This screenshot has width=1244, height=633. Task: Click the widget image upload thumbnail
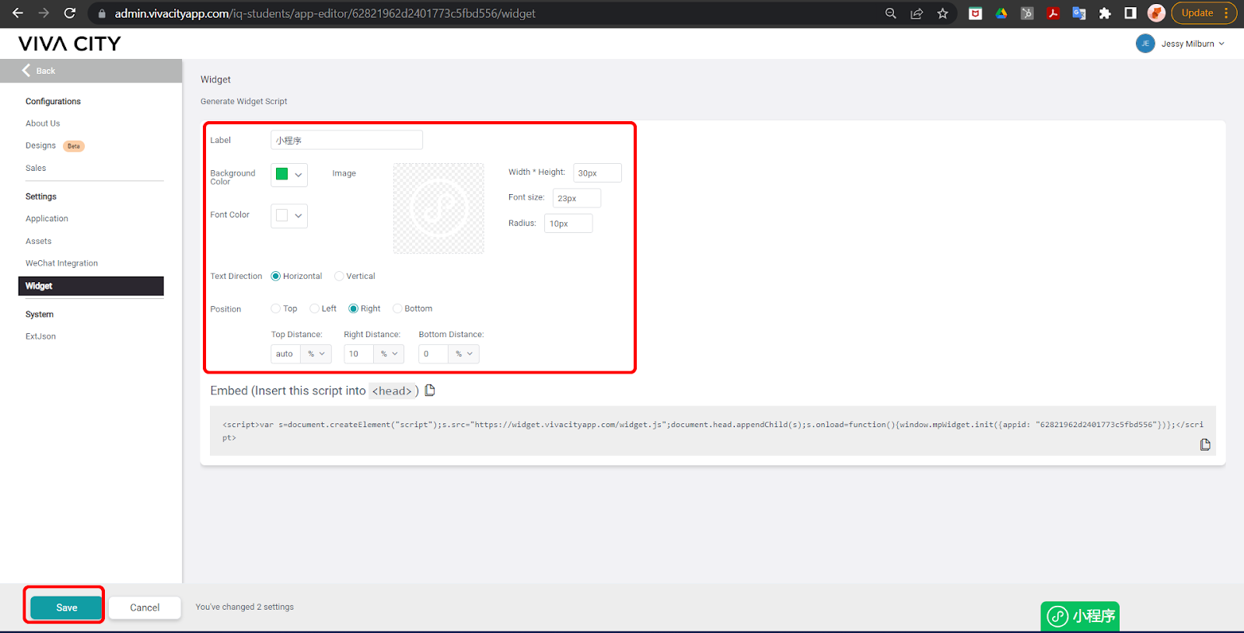pos(439,208)
